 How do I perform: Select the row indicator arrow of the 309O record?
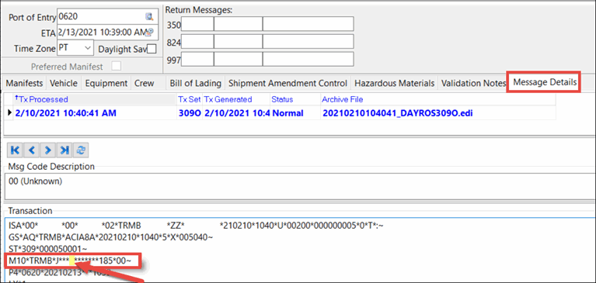pyautogui.click(x=10, y=113)
